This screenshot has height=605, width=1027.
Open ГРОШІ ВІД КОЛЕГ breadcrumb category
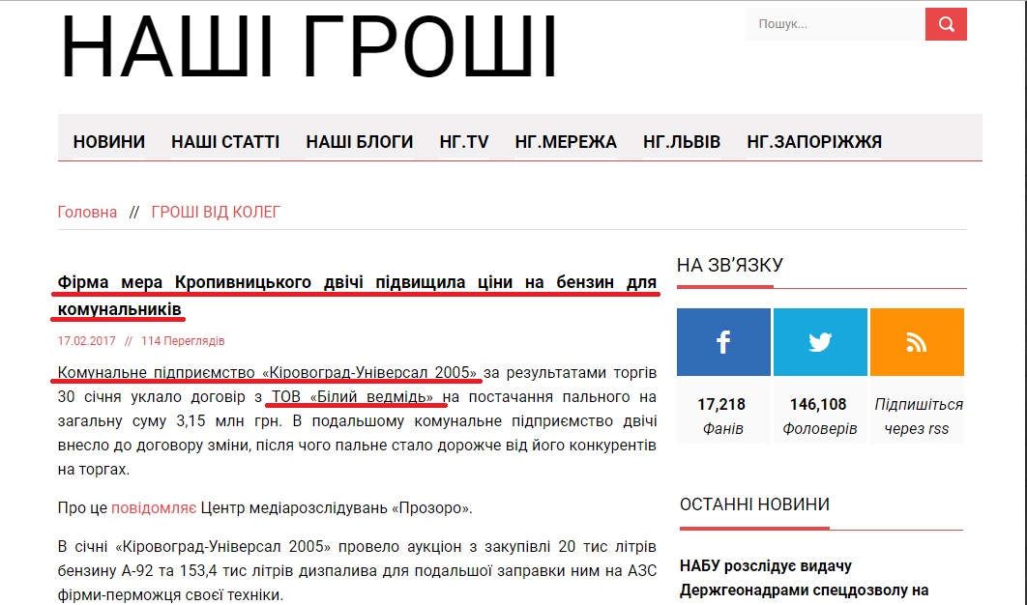pos(216,213)
